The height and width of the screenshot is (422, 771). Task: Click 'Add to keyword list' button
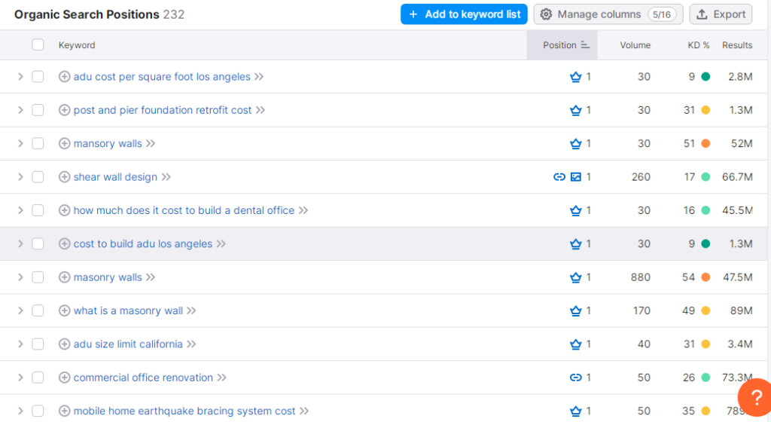464,14
